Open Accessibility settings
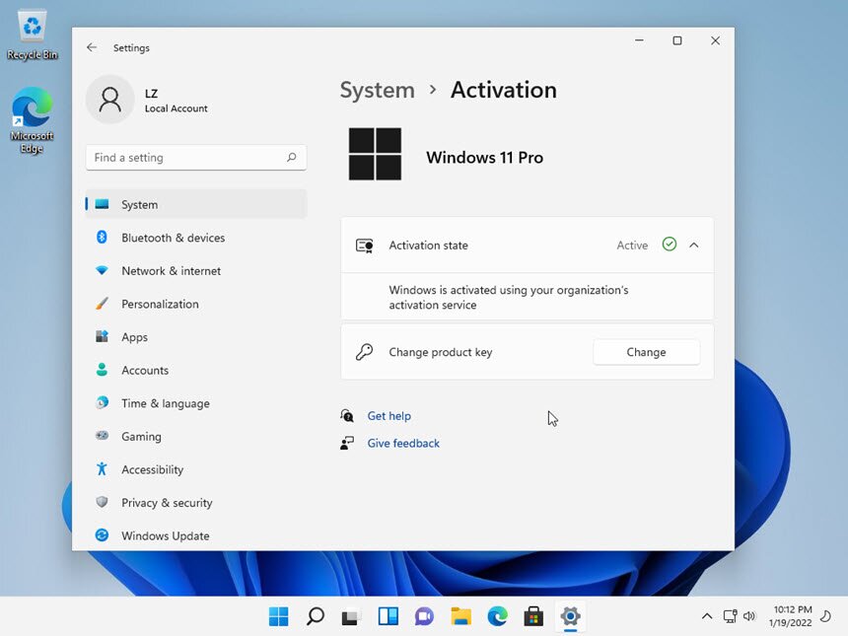 196,469
